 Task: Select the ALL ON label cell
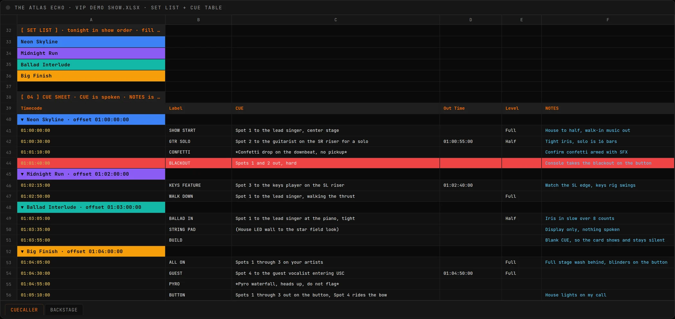click(198, 262)
